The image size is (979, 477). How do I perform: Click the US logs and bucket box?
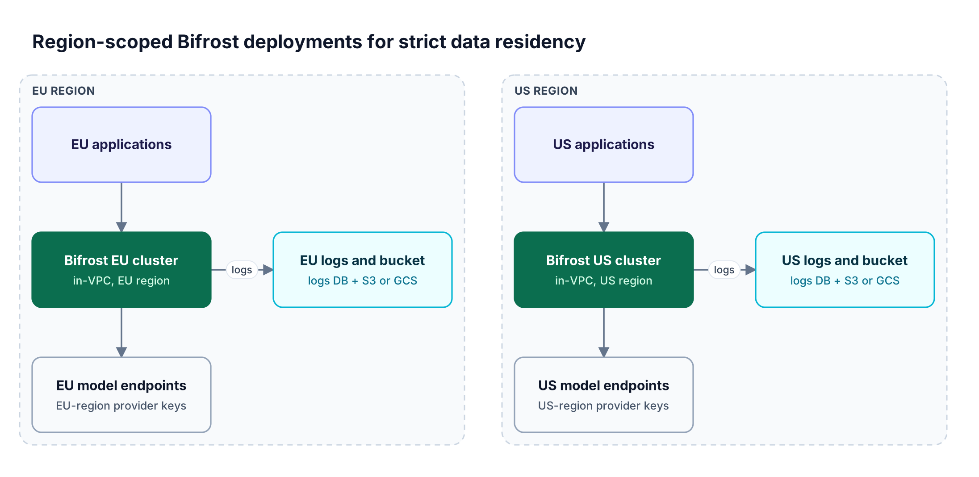click(845, 270)
